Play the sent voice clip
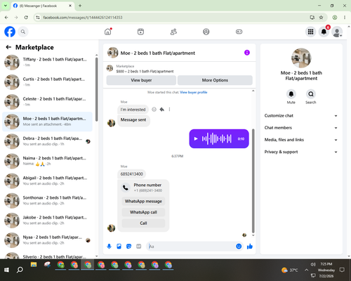The image size is (351, 281). click(196, 139)
